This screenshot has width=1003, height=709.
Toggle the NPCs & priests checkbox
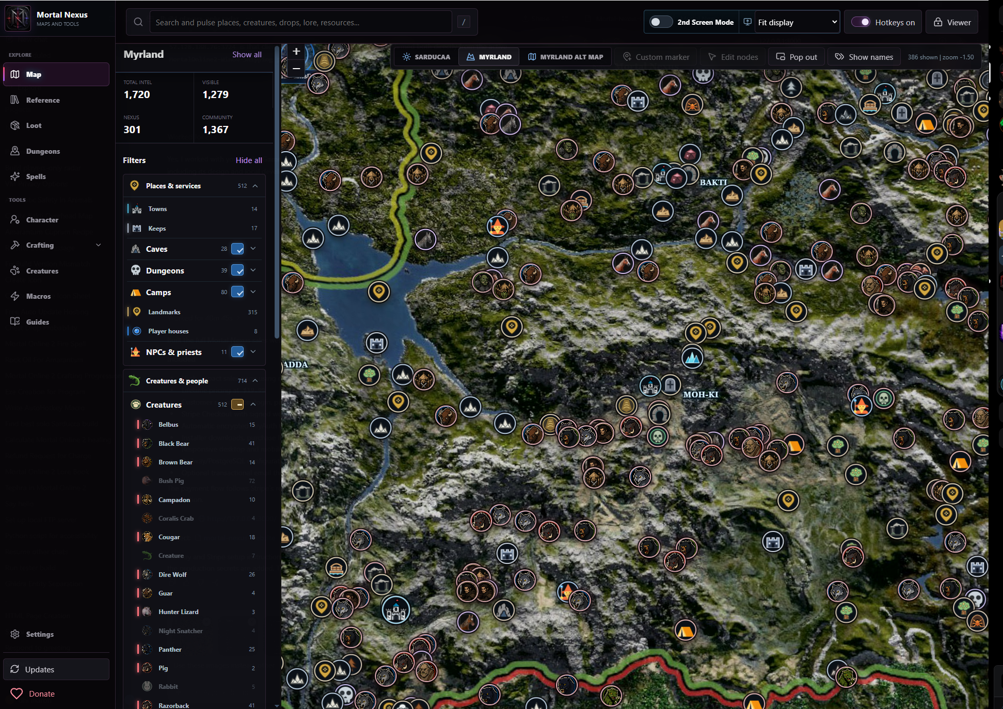point(237,352)
